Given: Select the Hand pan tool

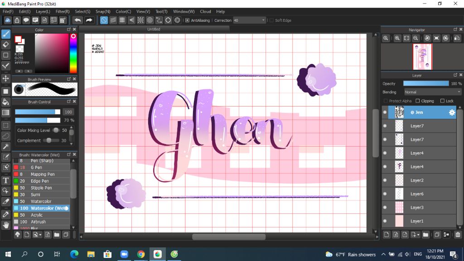Looking at the screenshot, I should click(x=5, y=225).
